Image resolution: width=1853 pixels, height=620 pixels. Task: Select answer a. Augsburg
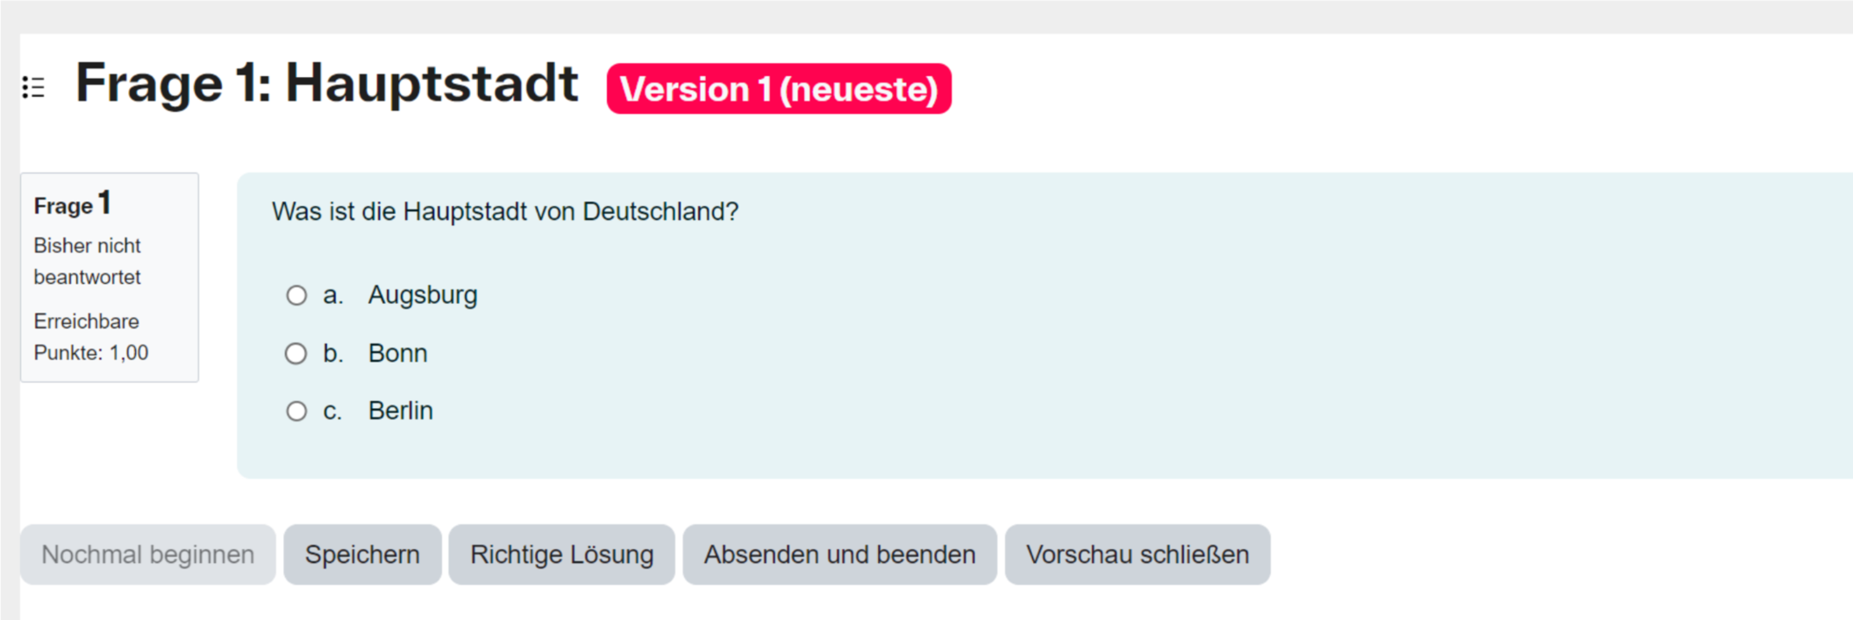296,295
